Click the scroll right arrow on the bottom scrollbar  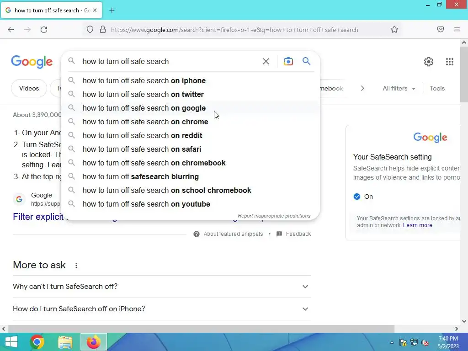point(457,329)
